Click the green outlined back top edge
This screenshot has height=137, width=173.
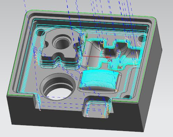coord(91,13)
